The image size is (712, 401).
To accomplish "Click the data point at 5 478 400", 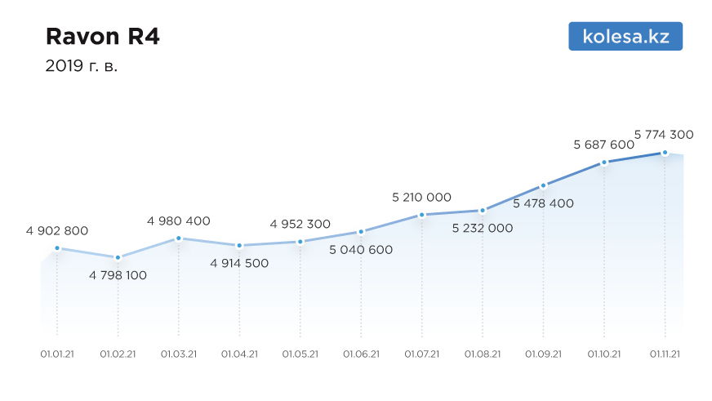I will (x=543, y=185).
